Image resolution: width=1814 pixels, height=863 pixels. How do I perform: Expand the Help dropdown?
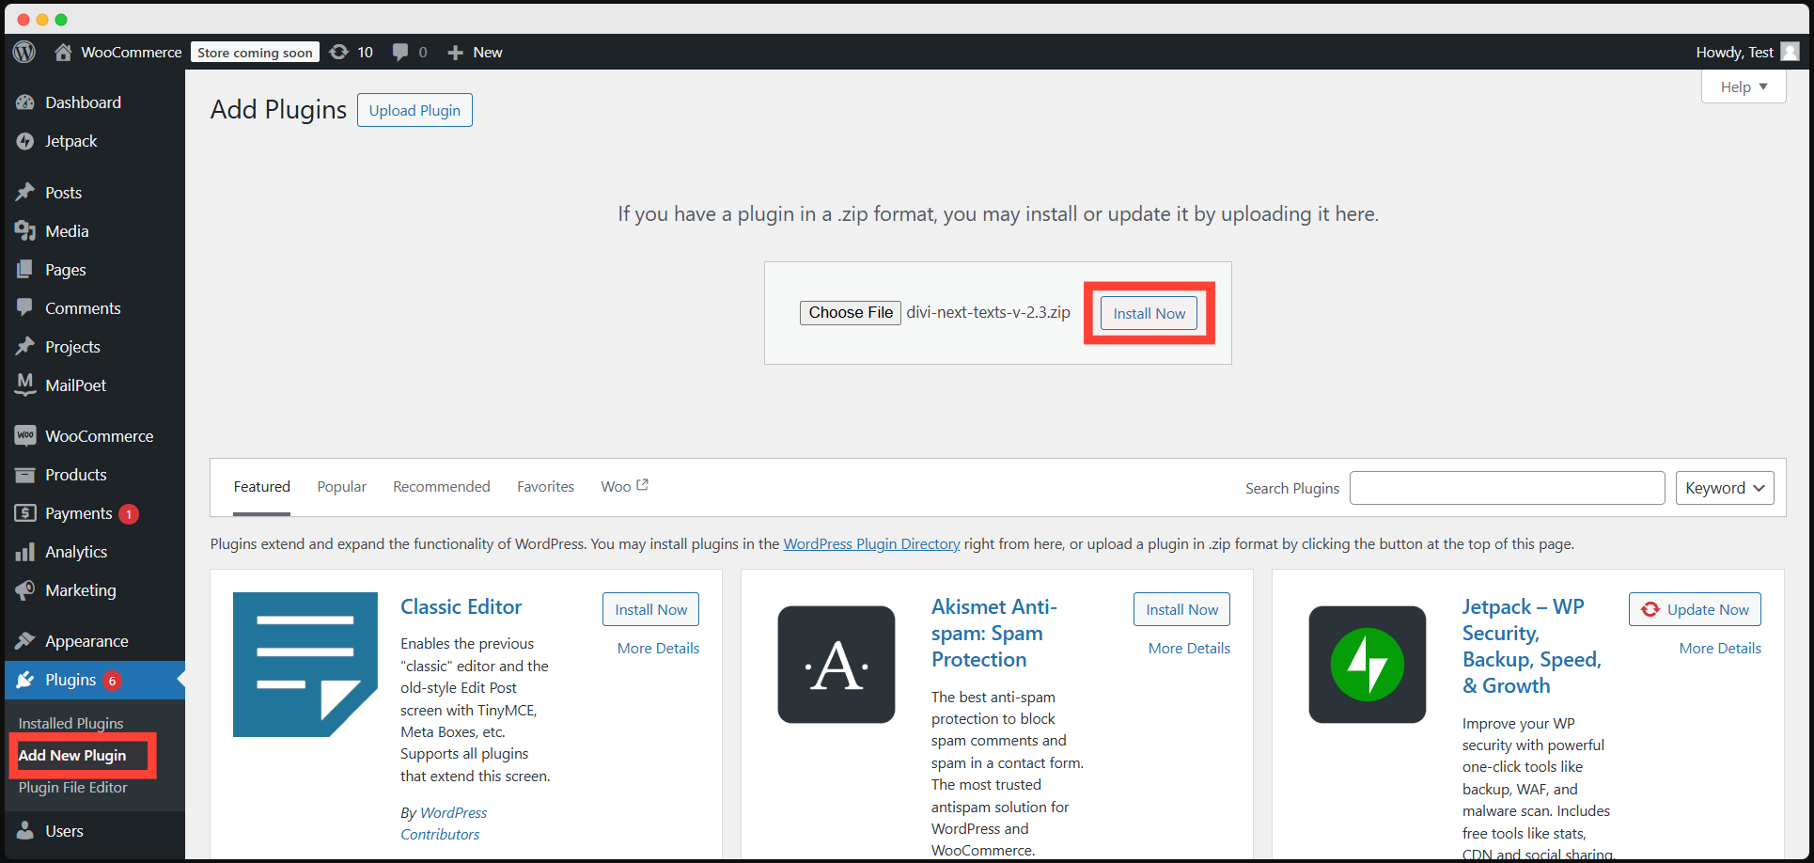1744,86
